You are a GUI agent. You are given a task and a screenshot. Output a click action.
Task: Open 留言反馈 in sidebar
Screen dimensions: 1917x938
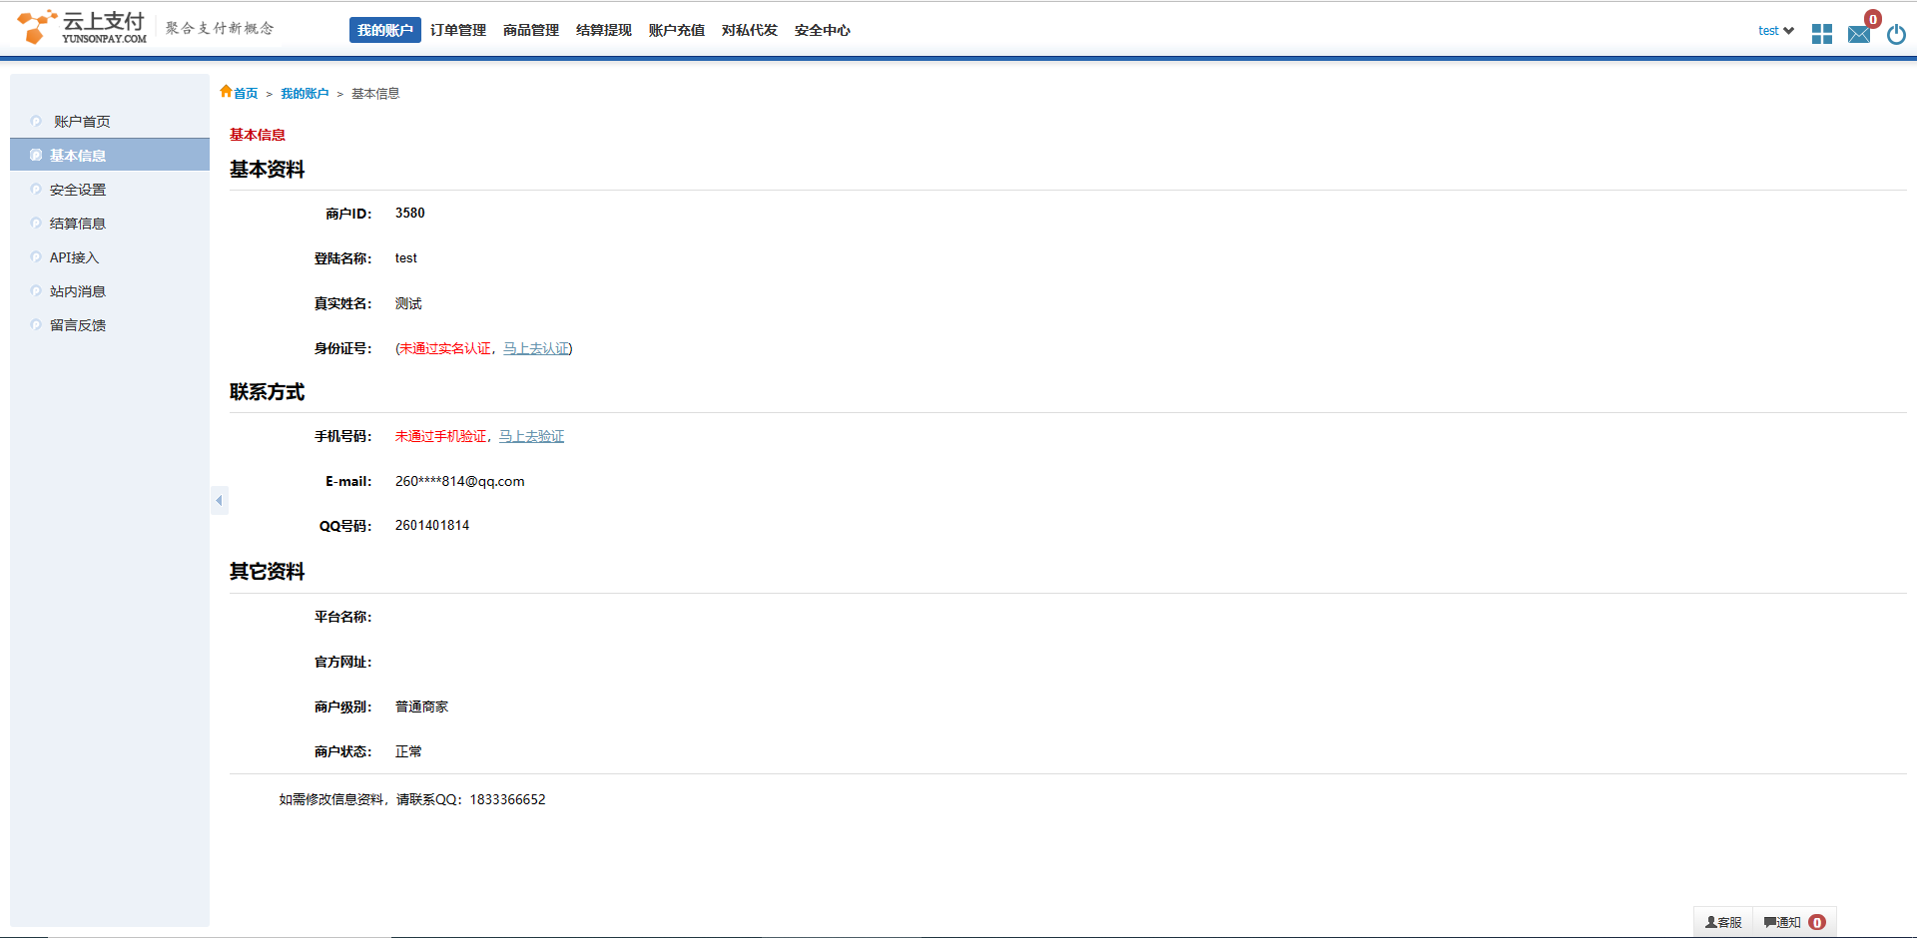(110, 324)
